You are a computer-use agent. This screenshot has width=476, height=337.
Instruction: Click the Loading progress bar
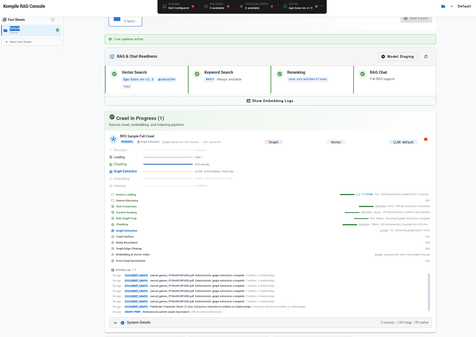tap(168, 157)
